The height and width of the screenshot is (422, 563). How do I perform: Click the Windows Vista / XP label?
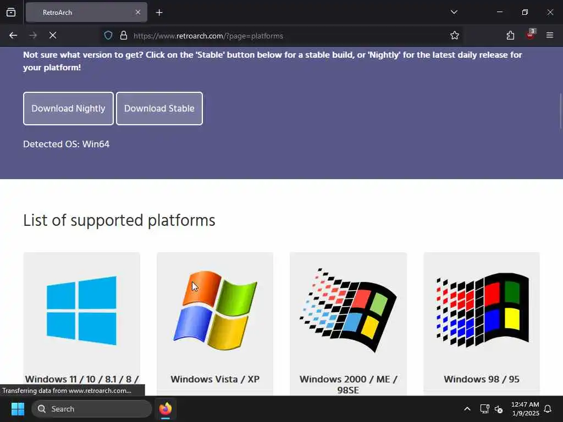(215, 379)
